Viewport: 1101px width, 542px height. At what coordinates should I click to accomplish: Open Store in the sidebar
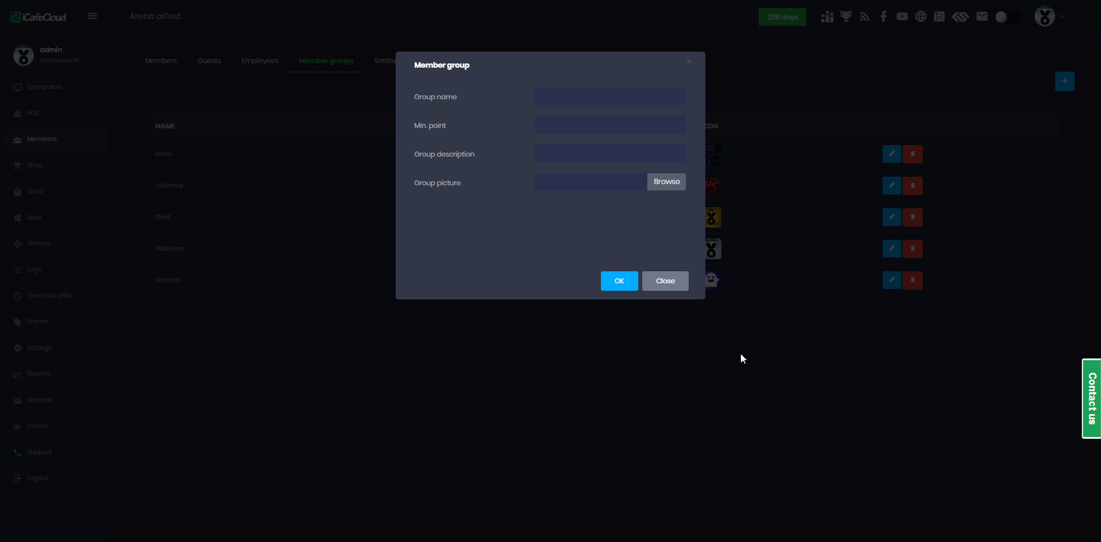click(x=35, y=192)
